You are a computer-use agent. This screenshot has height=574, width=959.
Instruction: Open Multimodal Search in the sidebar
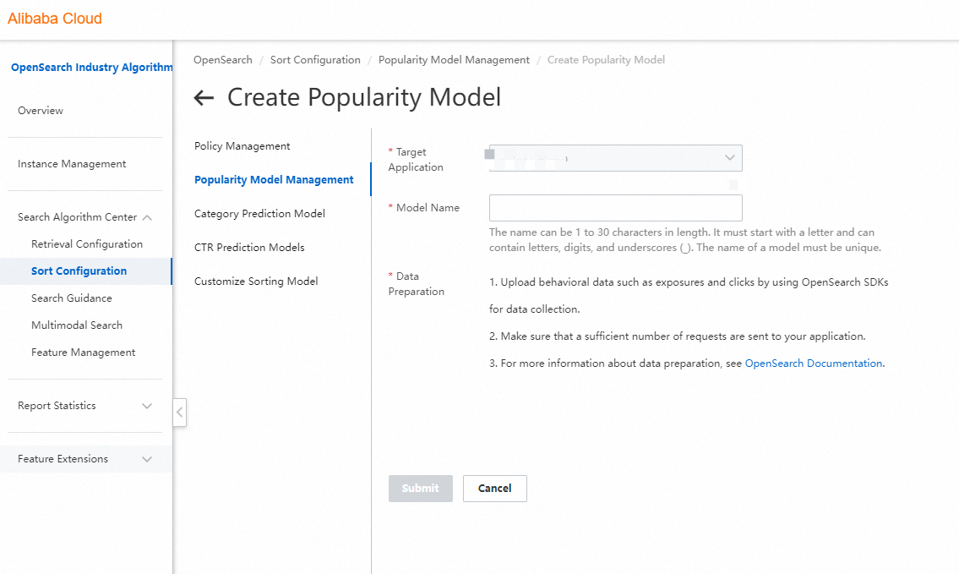tap(77, 325)
